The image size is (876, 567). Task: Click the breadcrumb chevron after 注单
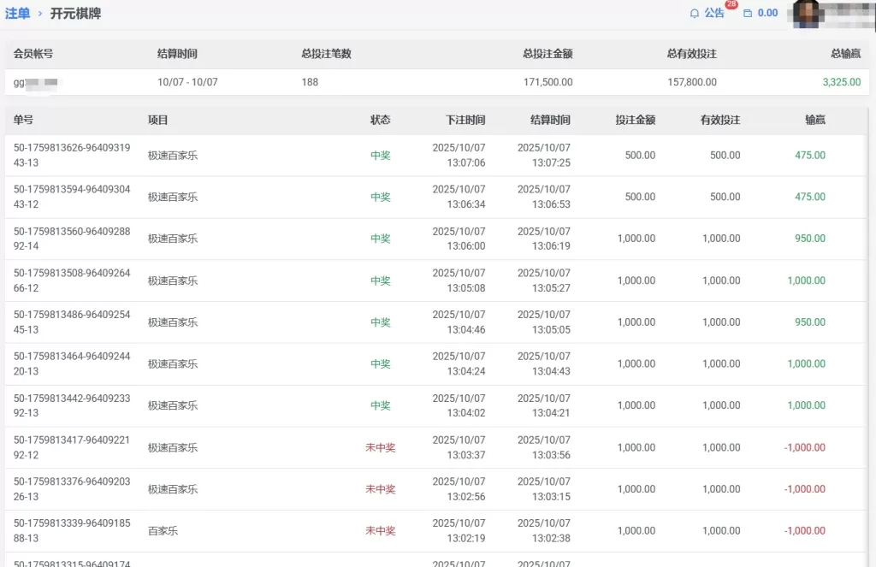pyautogui.click(x=40, y=14)
